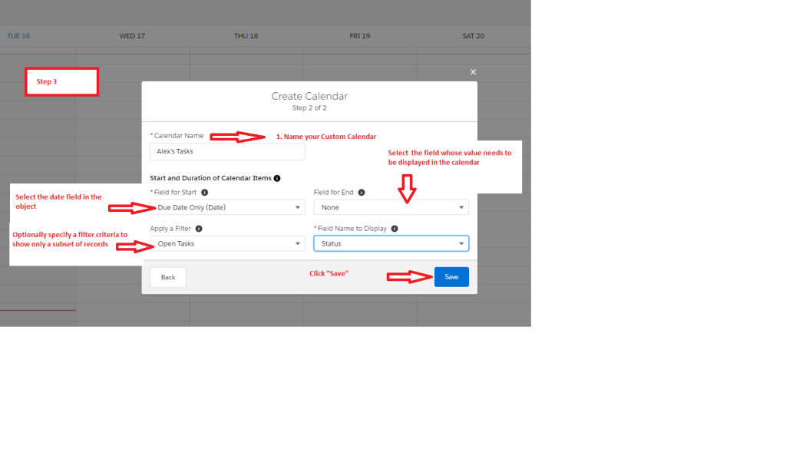The height and width of the screenshot is (472, 786).
Task: Select the FRI 19 day header
Action: coord(359,36)
